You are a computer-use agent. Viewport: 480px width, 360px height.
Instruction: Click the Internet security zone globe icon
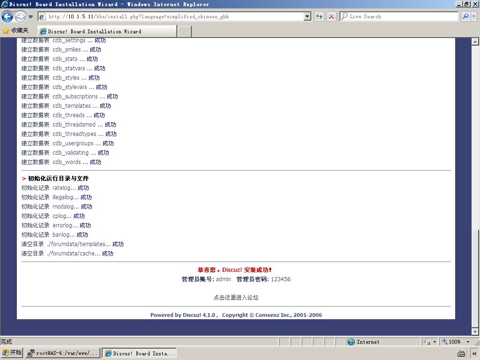pos(352,342)
